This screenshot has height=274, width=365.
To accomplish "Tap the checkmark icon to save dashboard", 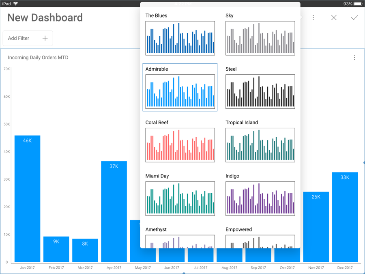I will coord(354,18).
